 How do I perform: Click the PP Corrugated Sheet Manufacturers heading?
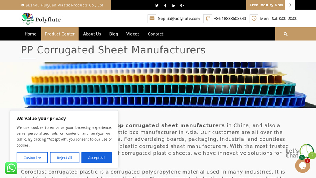[x=113, y=50]
